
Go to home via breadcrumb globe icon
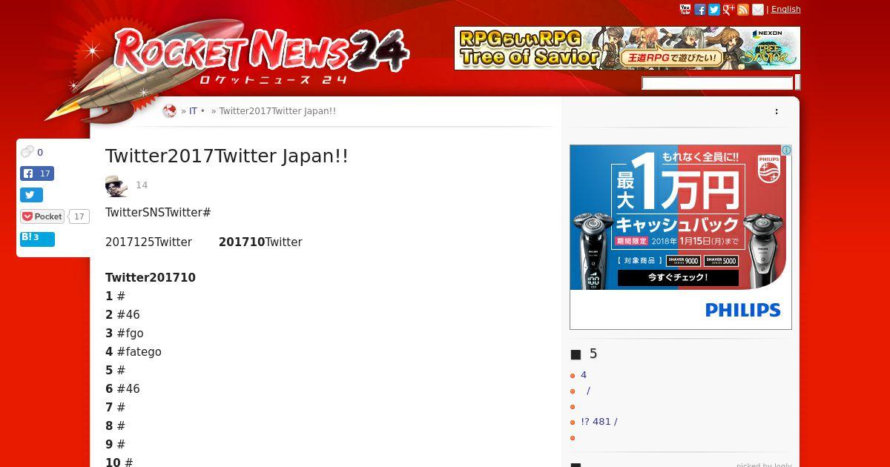(x=170, y=111)
